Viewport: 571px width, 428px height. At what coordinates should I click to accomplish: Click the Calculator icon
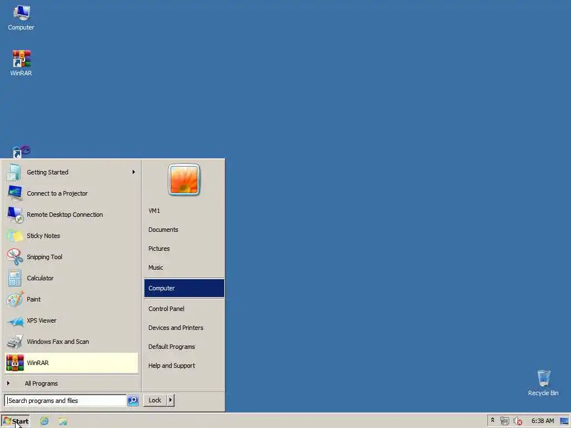pyautogui.click(x=15, y=278)
